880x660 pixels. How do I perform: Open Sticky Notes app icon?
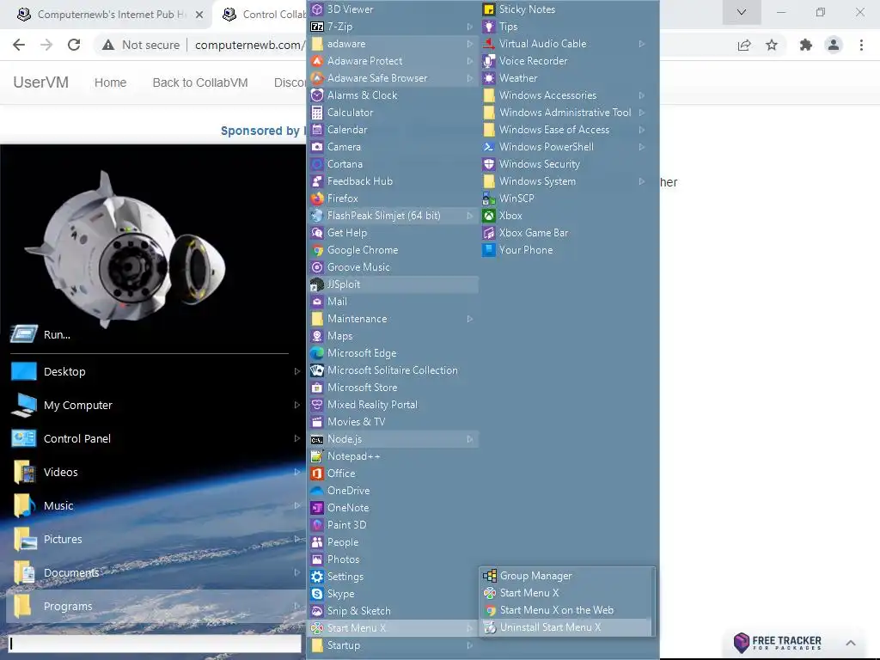tap(489, 9)
